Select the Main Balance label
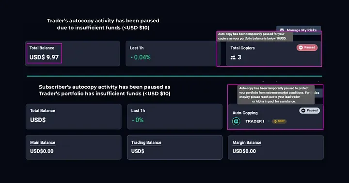Viewport: 349px width, 183px height. (x=43, y=142)
